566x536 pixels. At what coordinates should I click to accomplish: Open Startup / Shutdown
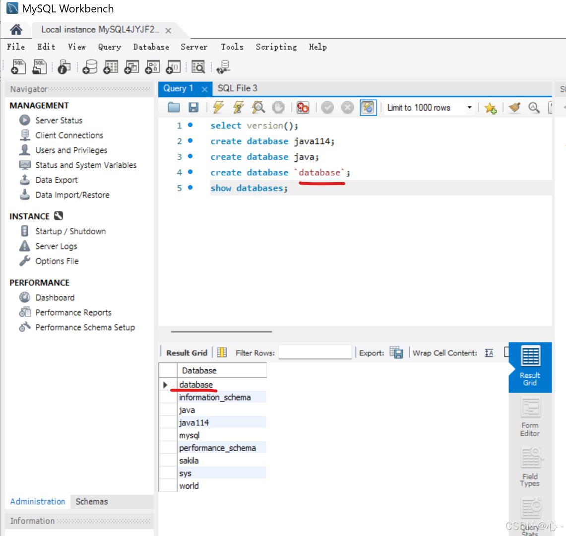click(70, 231)
